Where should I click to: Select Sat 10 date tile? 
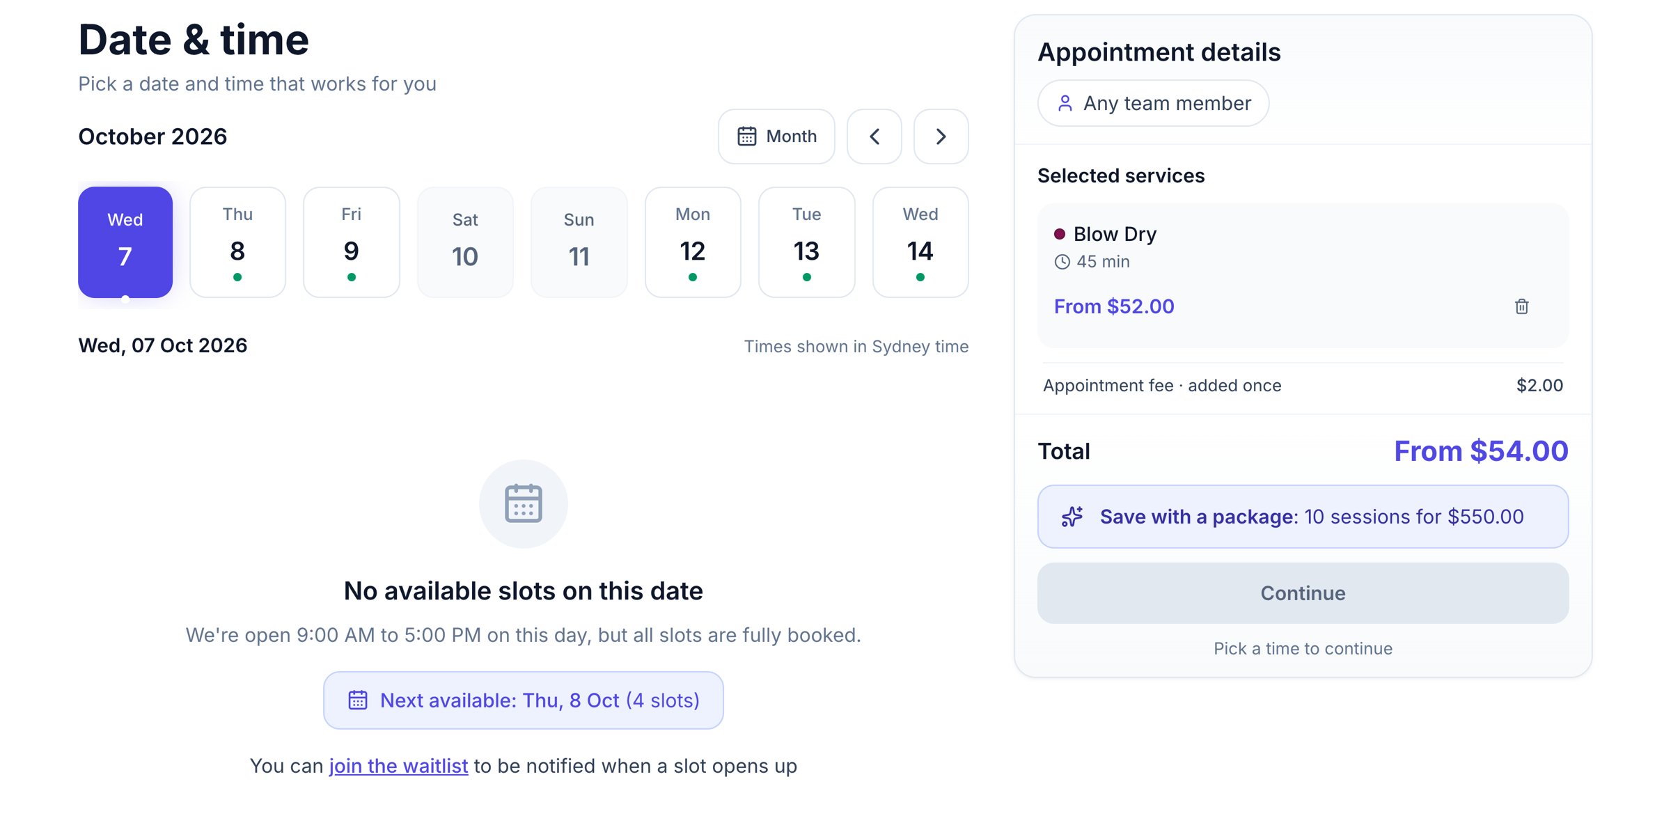point(465,242)
